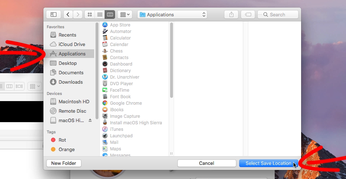
Task: Go forward with the right chevron
Action: [x=78, y=14]
